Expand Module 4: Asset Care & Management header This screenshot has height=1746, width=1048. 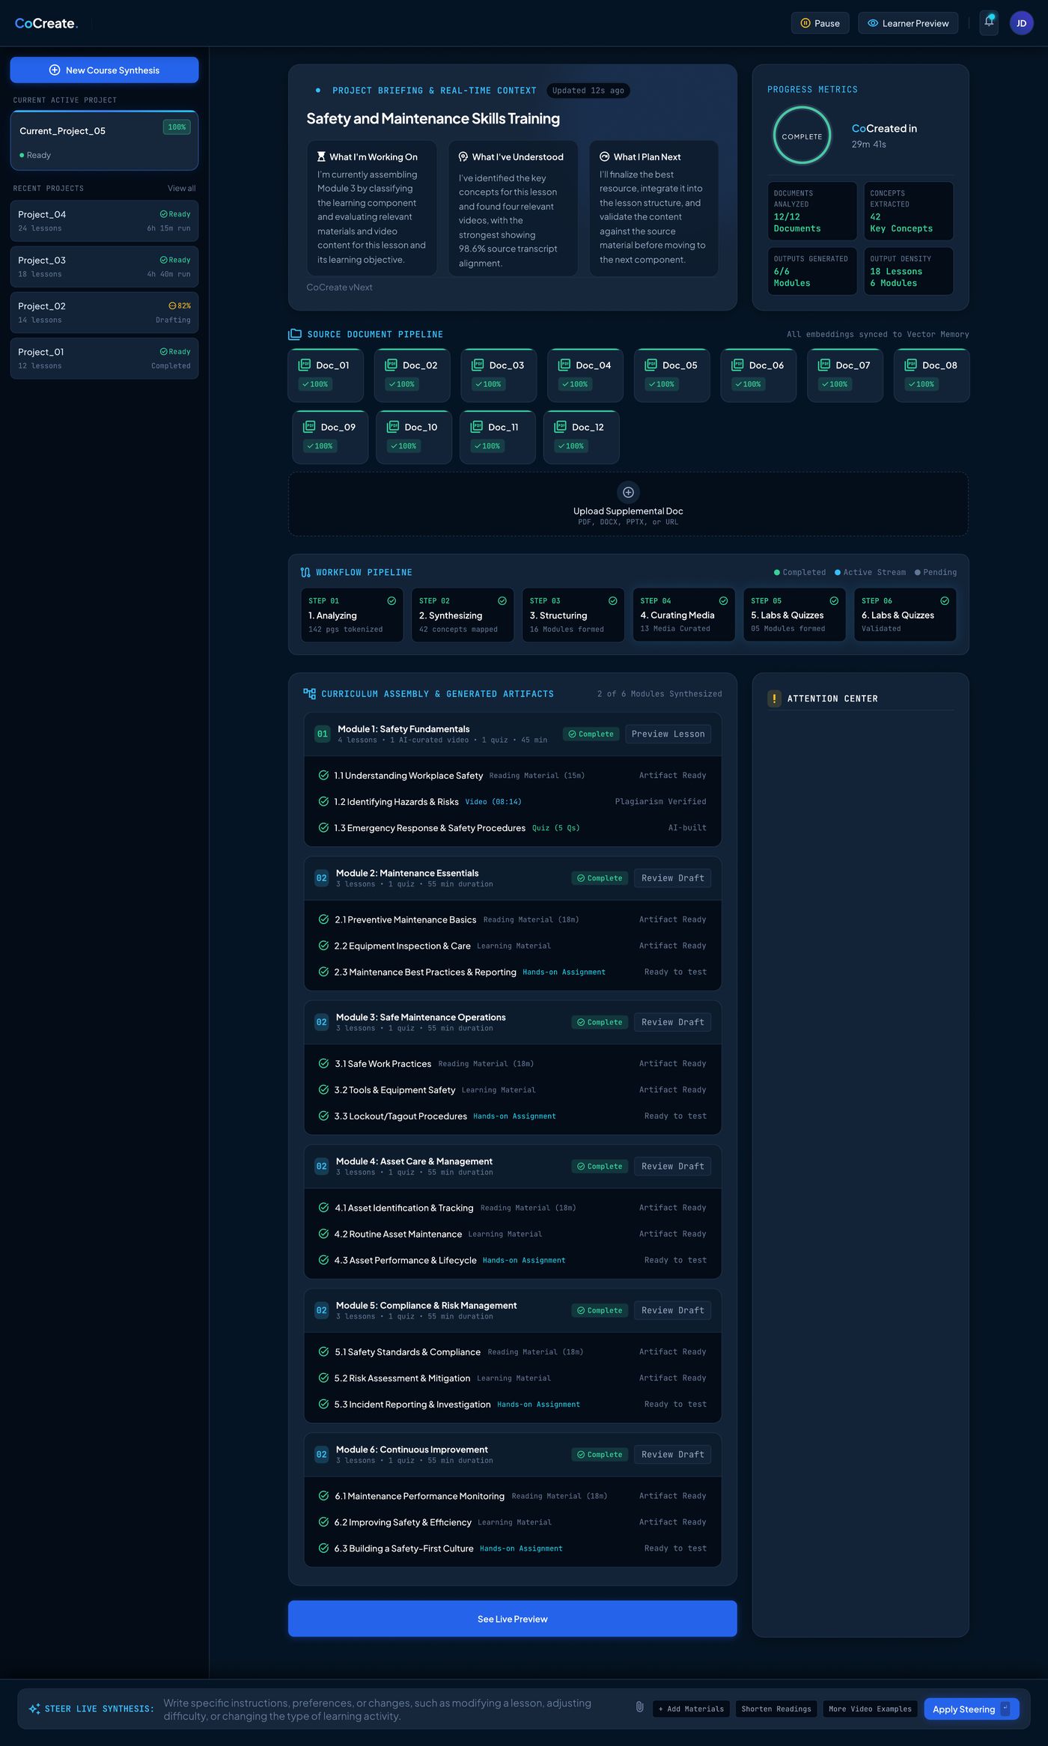point(513,1166)
